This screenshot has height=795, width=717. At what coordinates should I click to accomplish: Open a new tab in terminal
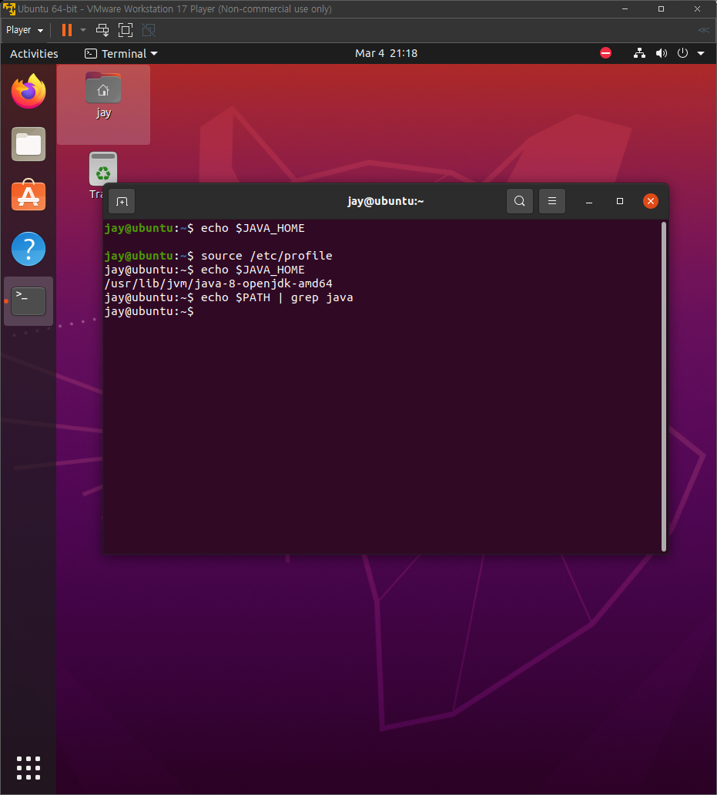click(x=122, y=201)
